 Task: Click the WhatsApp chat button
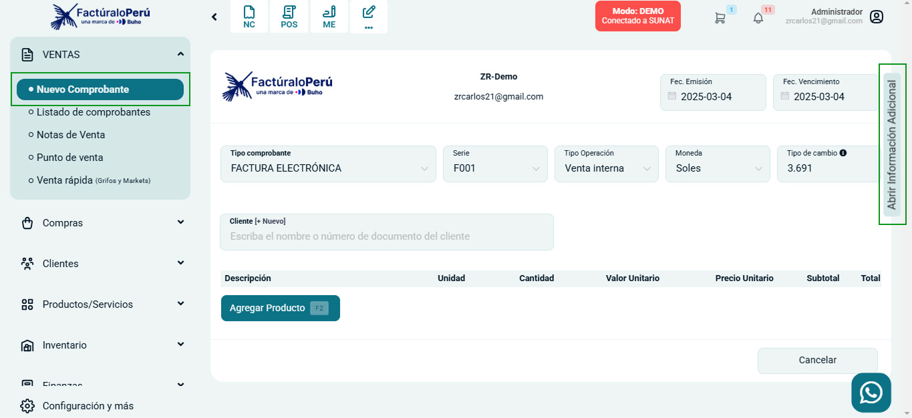[871, 393]
